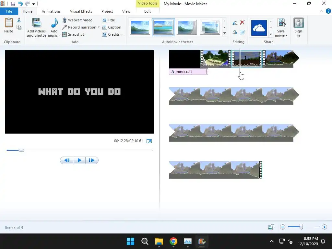Add a Caption to the clip
Image resolution: width=332 pixels, height=249 pixels.
[x=112, y=27]
